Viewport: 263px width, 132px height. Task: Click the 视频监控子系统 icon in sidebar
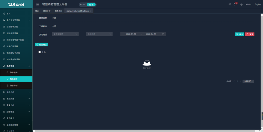point(4,53)
